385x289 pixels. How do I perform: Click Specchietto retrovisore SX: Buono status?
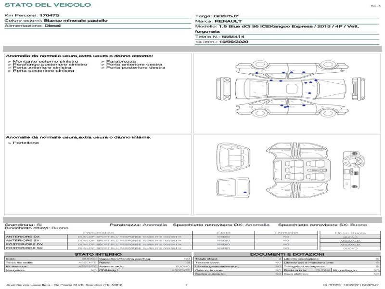point(322,225)
